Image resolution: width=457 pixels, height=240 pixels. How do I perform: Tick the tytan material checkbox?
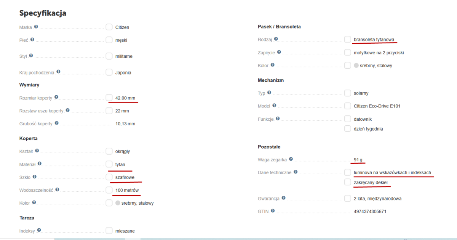coord(109,164)
